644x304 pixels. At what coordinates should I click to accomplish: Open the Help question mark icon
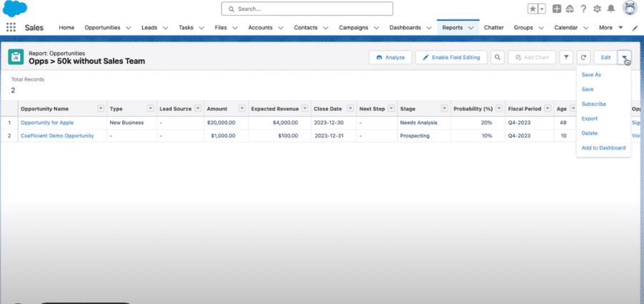(583, 9)
